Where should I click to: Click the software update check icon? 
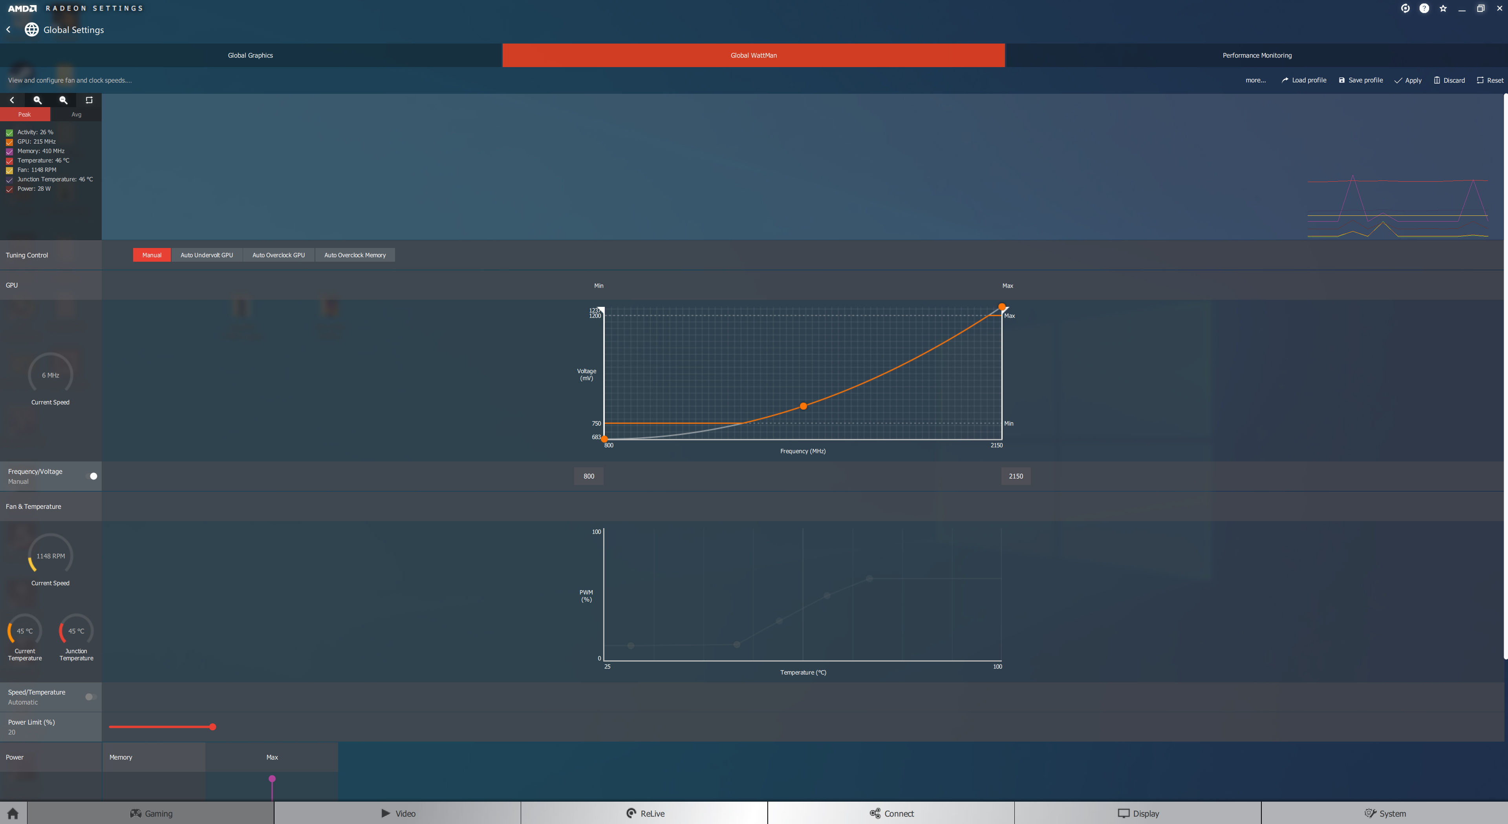click(1405, 8)
